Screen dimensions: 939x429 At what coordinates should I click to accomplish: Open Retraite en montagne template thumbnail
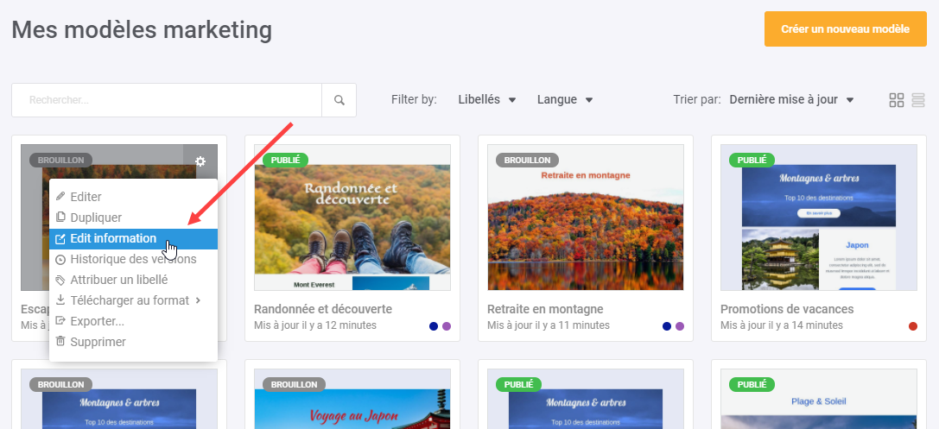click(586, 218)
